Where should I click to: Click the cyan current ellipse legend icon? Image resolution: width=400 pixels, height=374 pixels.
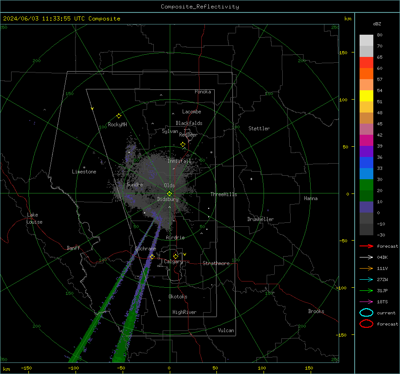[366, 313]
